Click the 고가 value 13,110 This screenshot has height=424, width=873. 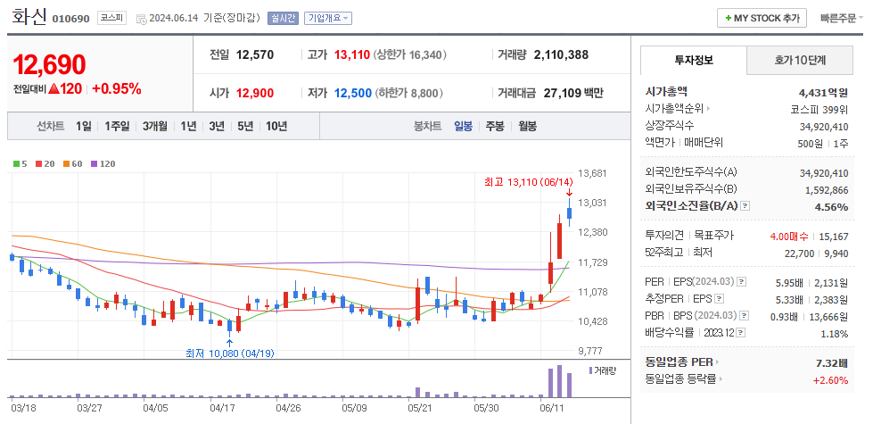point(352,54)
